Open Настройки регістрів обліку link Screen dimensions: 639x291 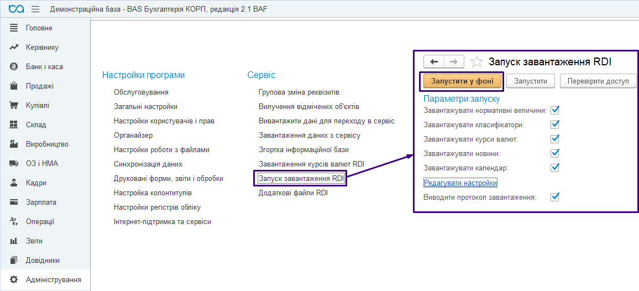click(x=158, y=207)
